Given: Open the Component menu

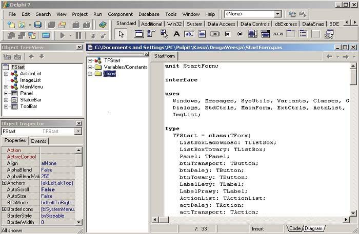Looking at the screenshot, I should (x=120, y=14).
